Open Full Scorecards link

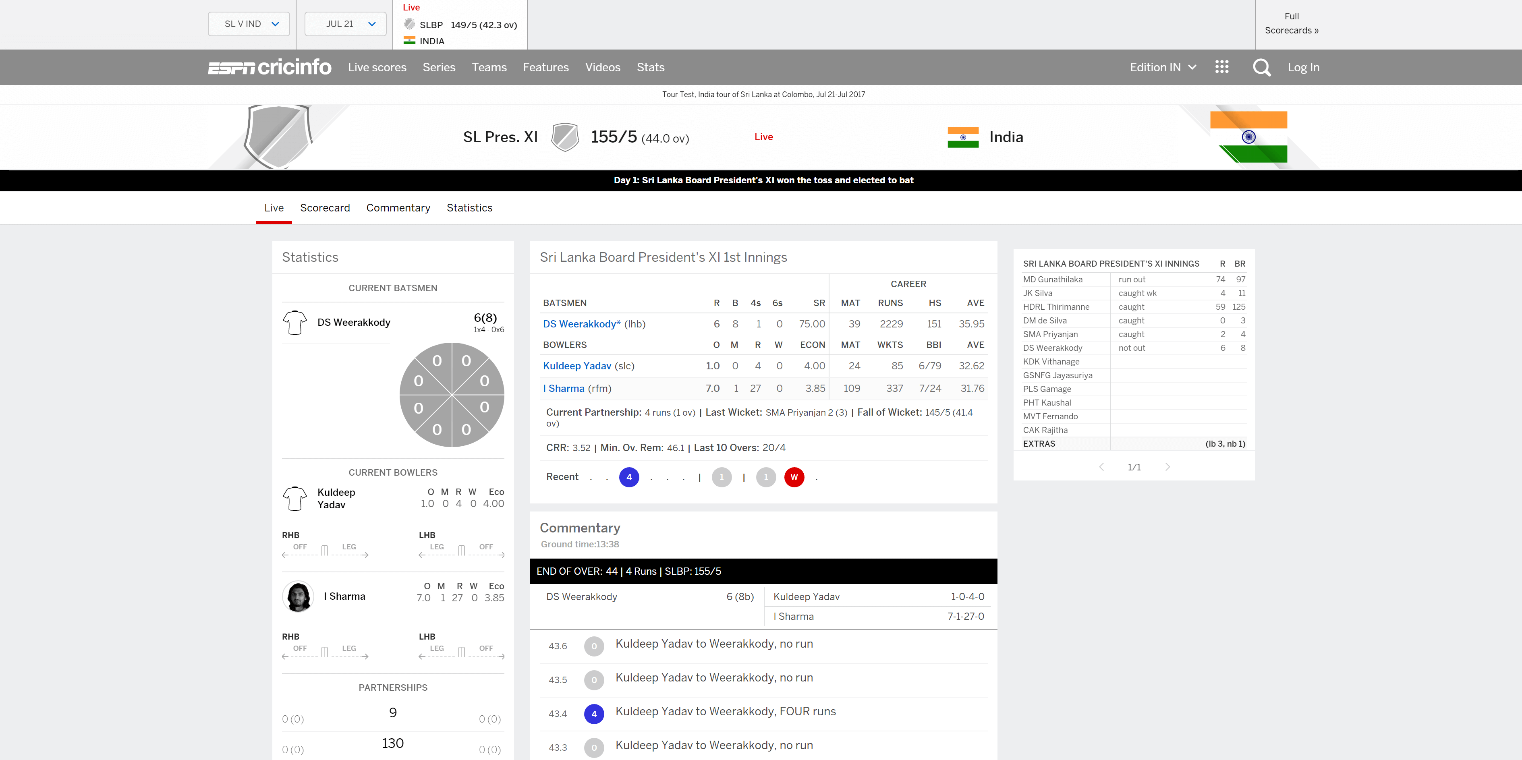coord(1292,24)
